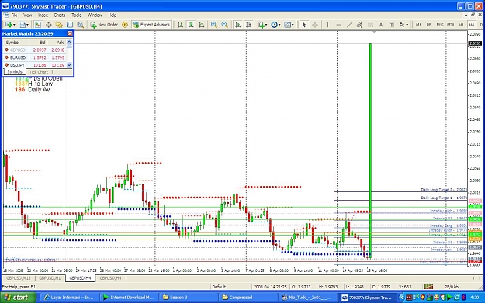Switch timeframe to H1 in toolbar
This screenshot has width=485, height=303.
[461, 25]
